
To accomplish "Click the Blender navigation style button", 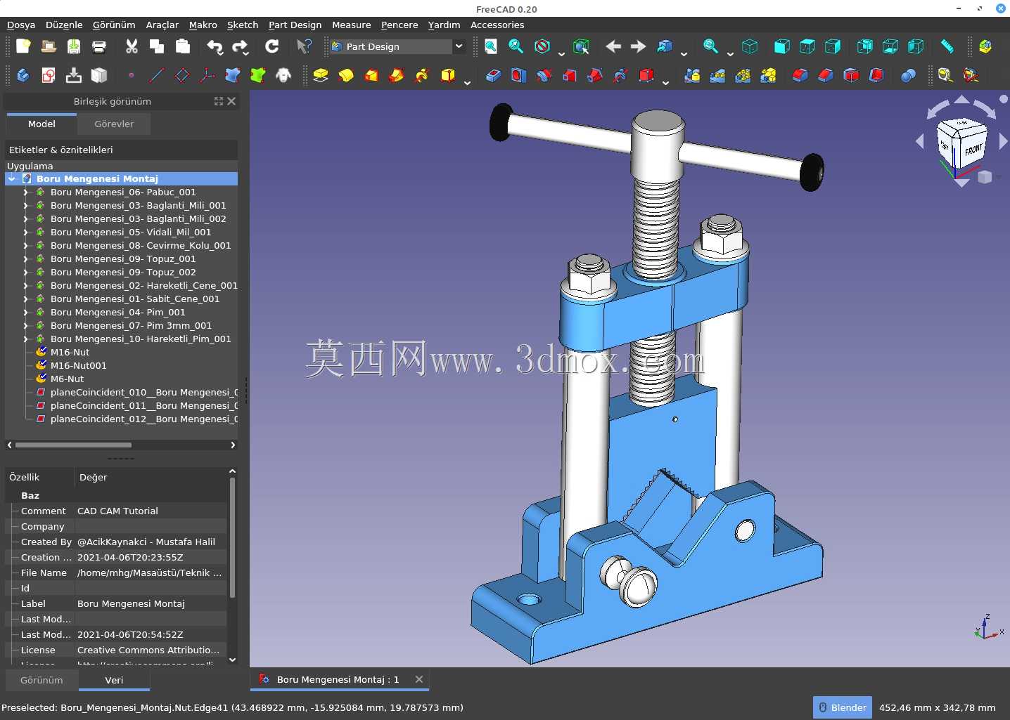I will click(x=843, y=707).
